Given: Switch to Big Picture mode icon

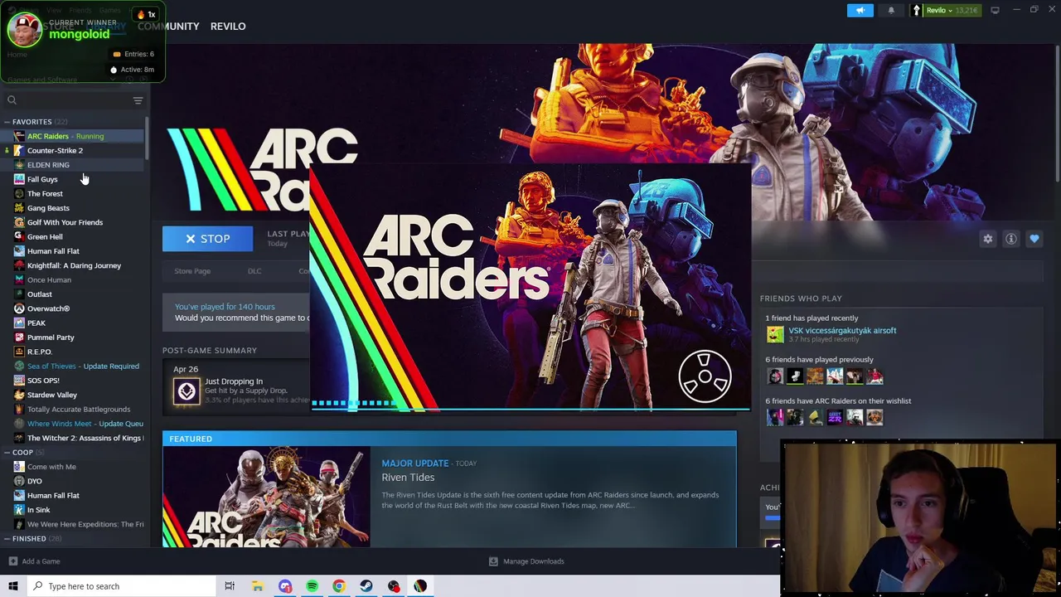Looking at the screenshot, I should coord(995,10).
